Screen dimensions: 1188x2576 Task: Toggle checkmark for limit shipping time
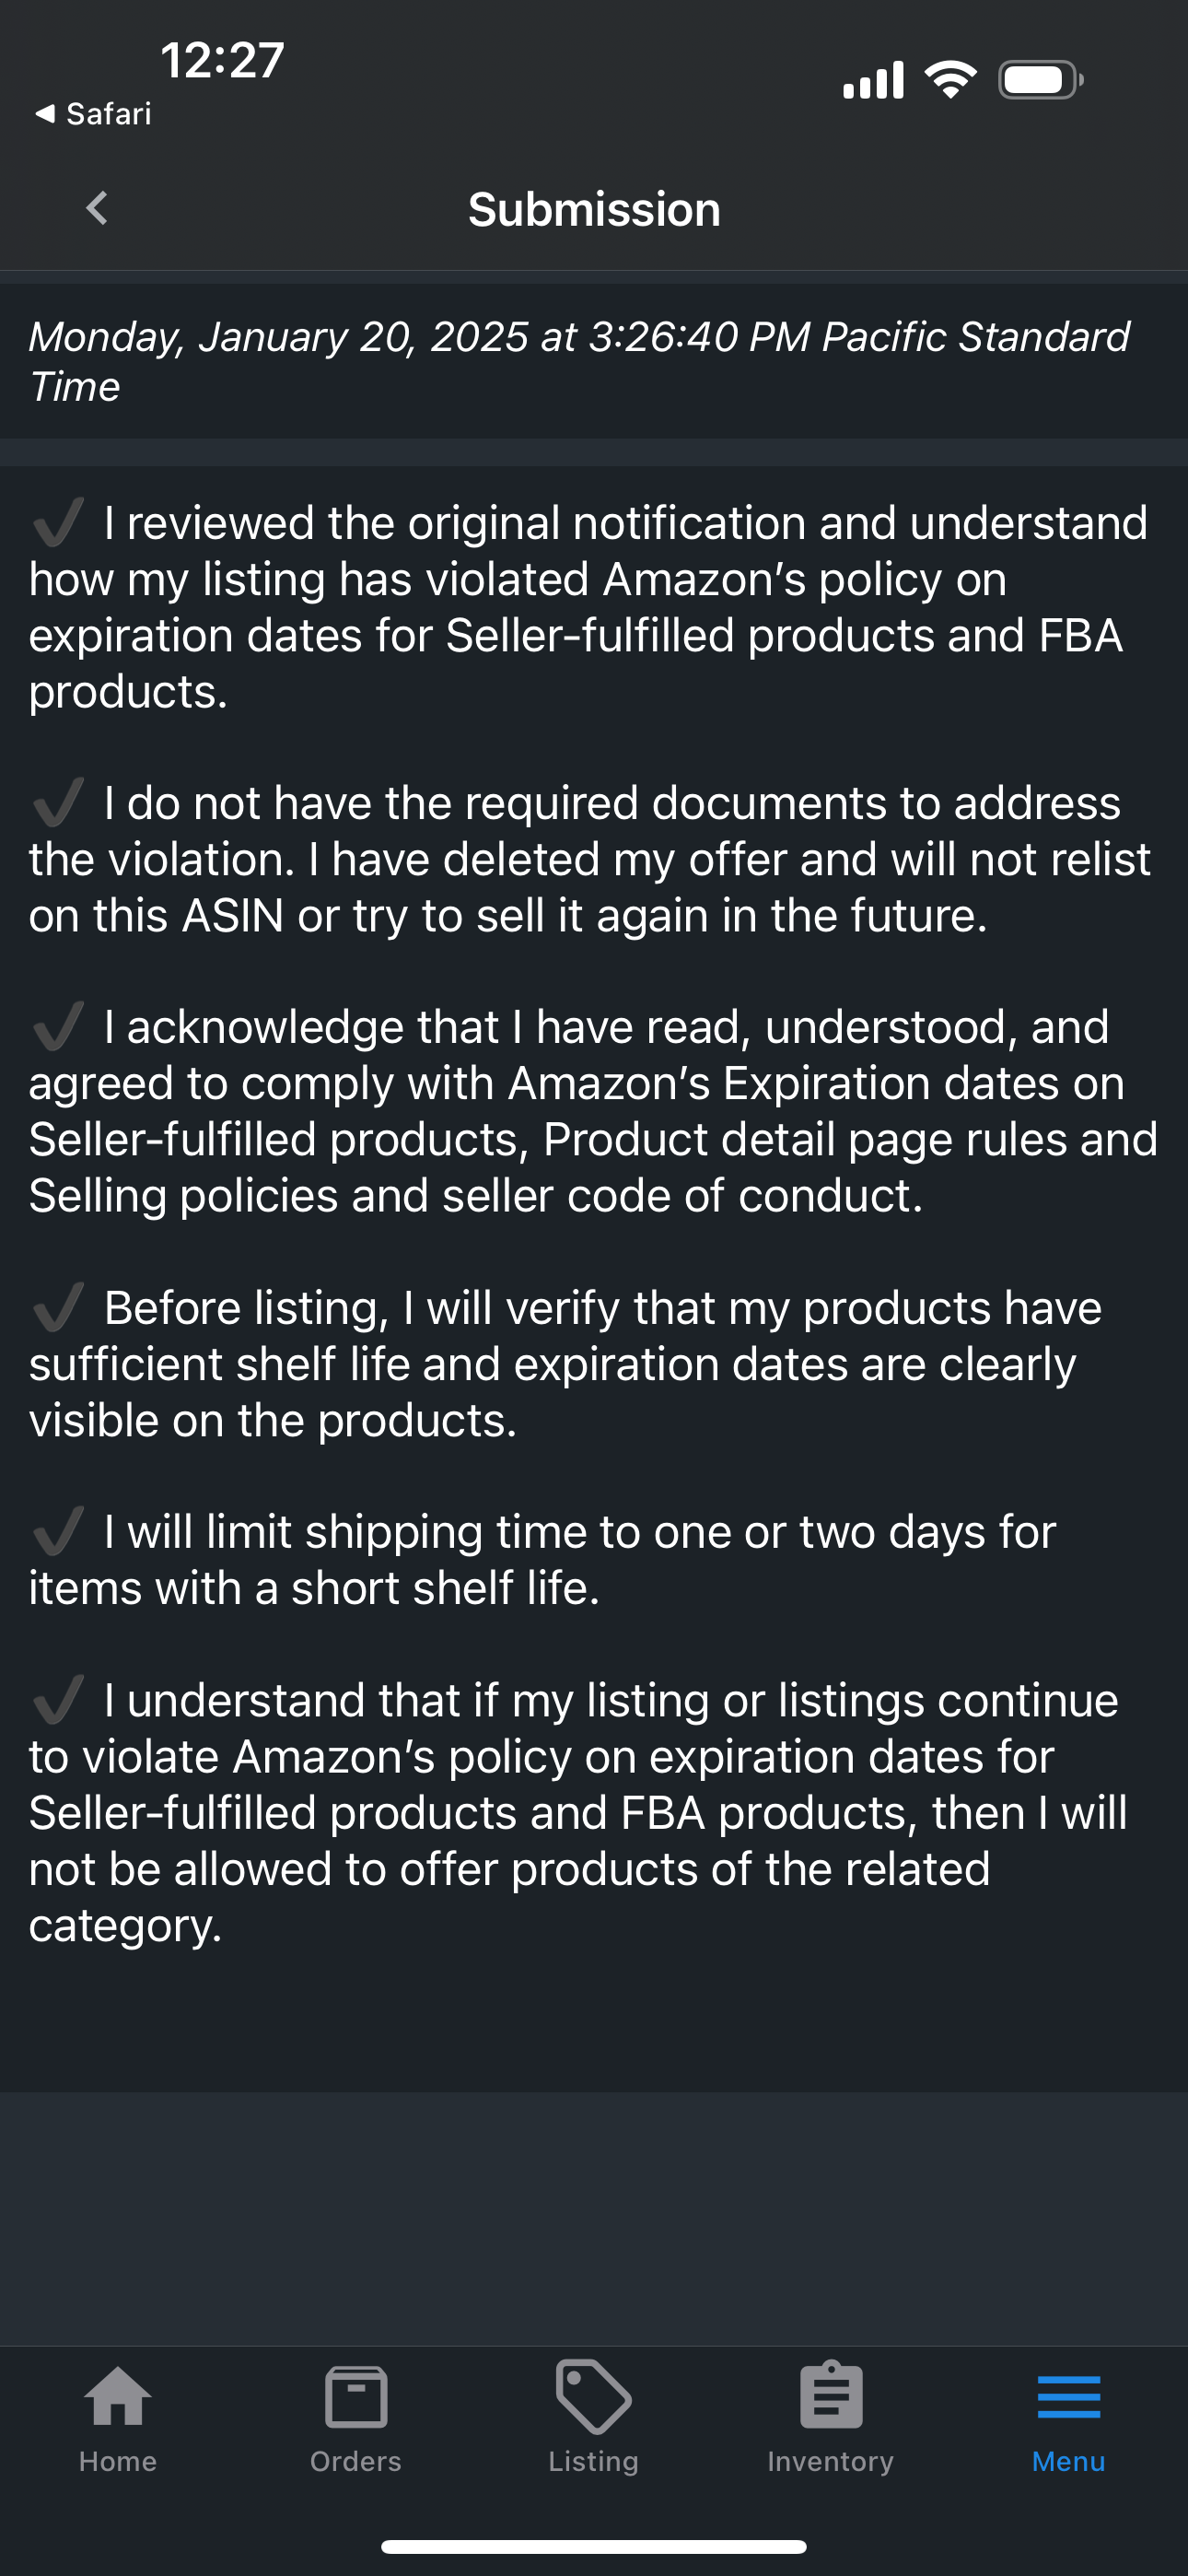pos(58,1531)
